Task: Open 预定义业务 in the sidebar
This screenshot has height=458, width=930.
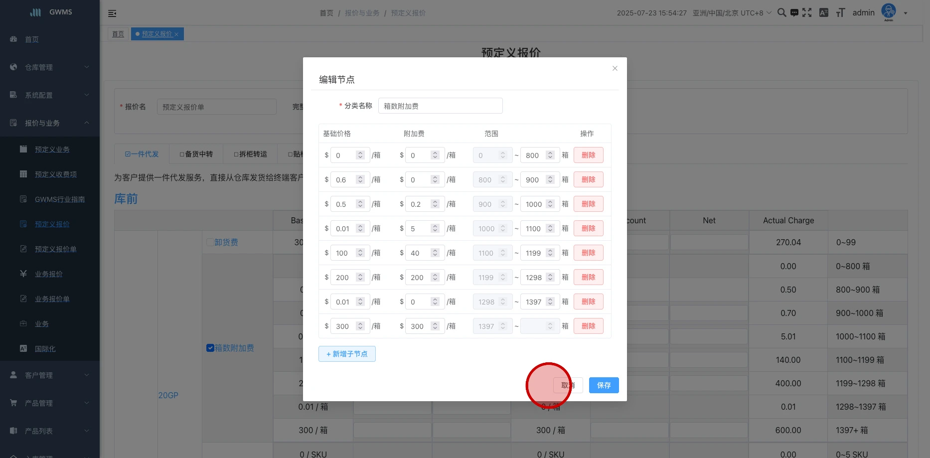Action: [x=52, y=150]
